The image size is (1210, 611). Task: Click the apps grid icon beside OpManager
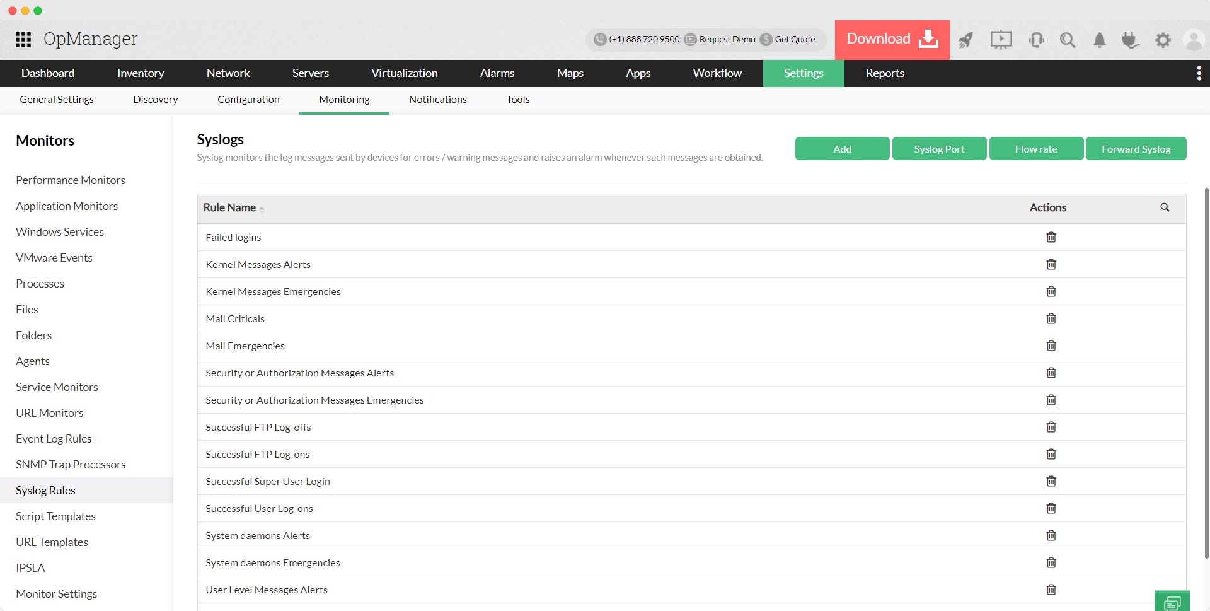(23, 39)
